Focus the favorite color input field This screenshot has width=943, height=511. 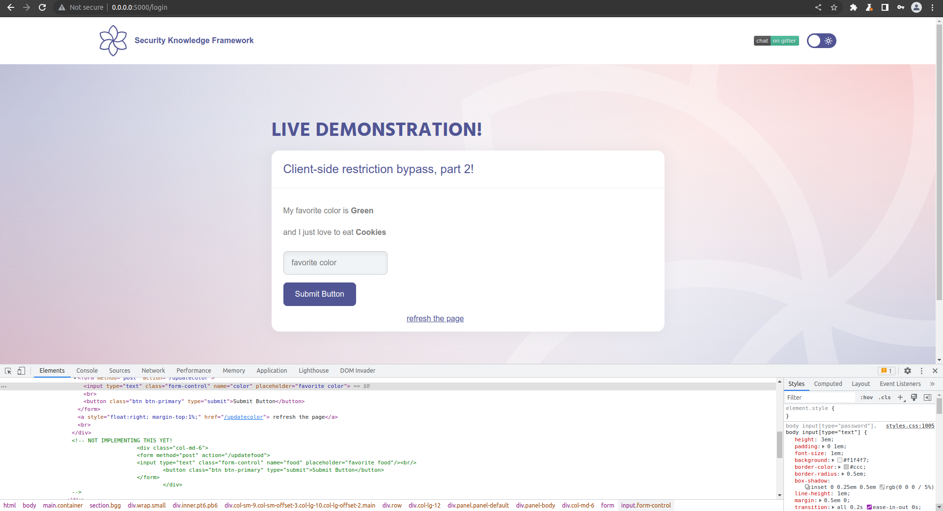335,263
